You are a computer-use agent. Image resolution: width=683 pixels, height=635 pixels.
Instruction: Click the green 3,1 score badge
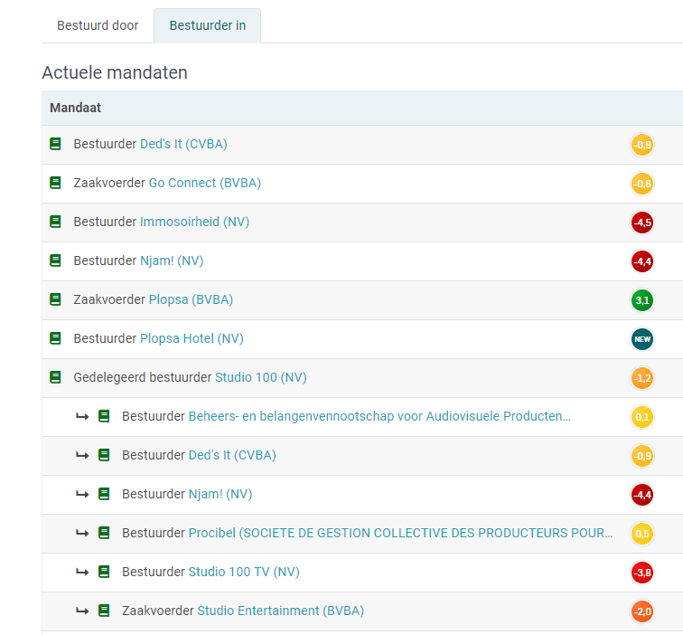point(641,300)
